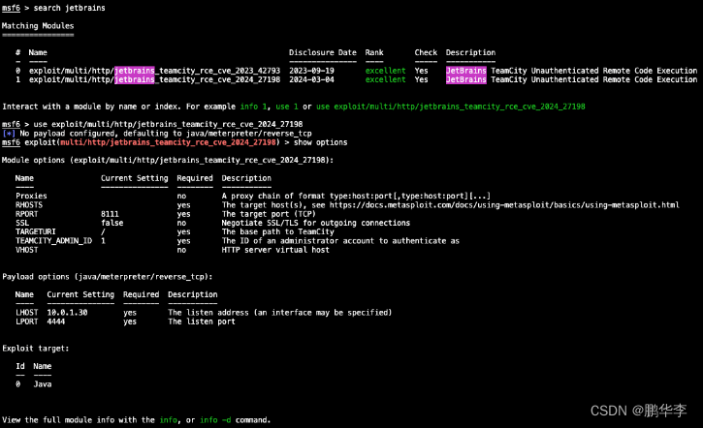Screen dimensions: 703x428
Task: Click the LHOST value 10.0.1.30
Action: pyautogui.click(x=67, y=313)
